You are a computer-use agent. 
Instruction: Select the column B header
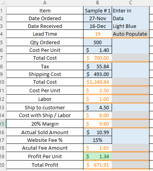pos(97,3)
